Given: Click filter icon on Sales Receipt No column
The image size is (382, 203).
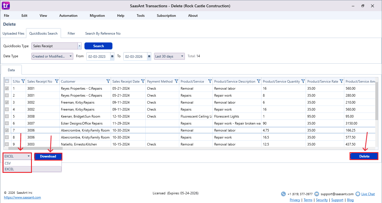Looking at the screenshot, I should tap(57, 81).
